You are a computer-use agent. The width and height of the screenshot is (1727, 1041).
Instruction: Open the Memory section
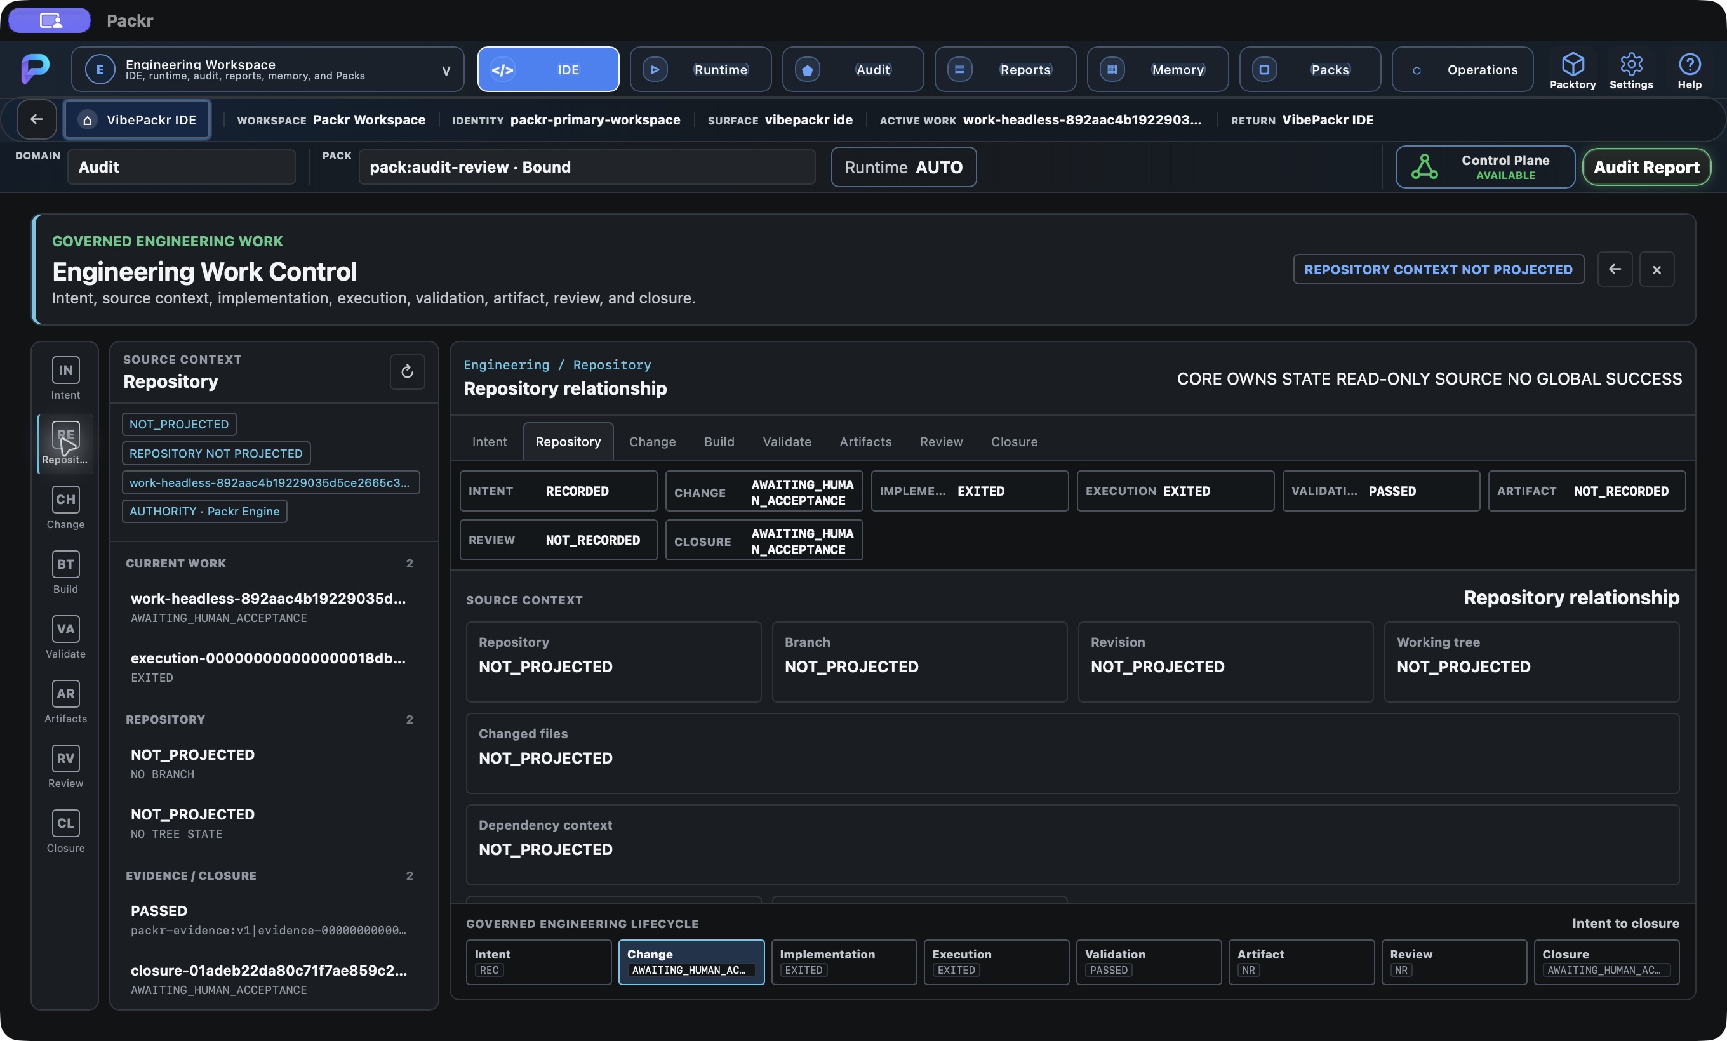1158,69
